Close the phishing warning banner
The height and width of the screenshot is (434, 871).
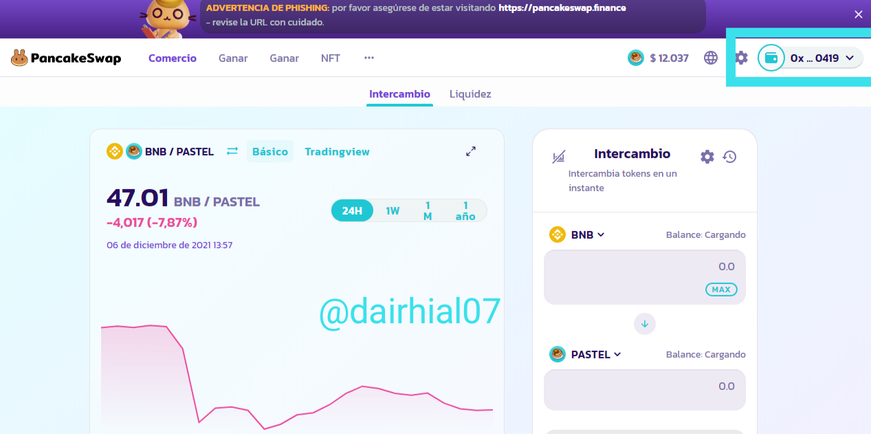pyautogui.click(x=858, y=14)
